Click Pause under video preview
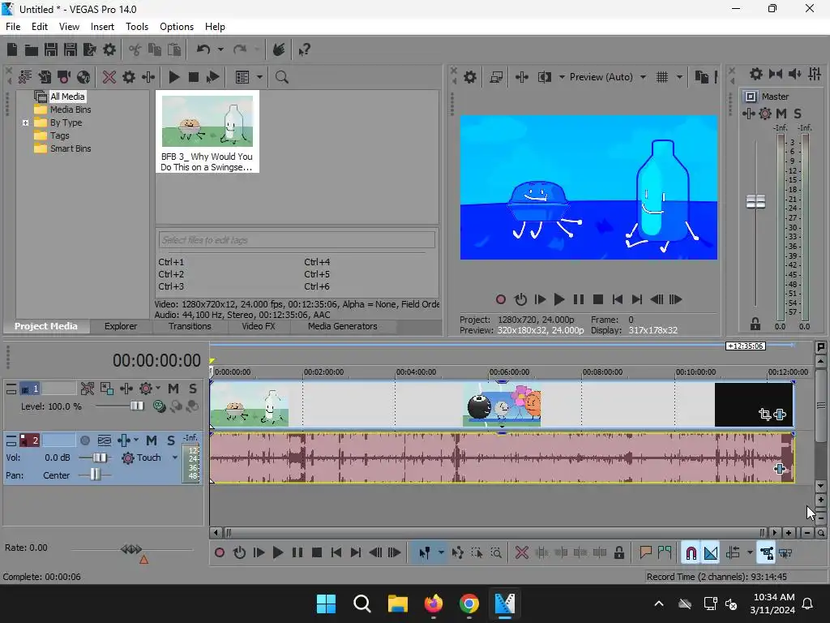 click(x=579, y=299)
